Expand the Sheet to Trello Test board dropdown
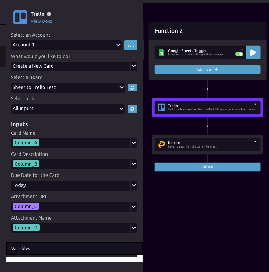 [122, 87]
